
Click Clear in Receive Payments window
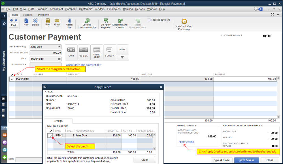click(x=270, y=160)
